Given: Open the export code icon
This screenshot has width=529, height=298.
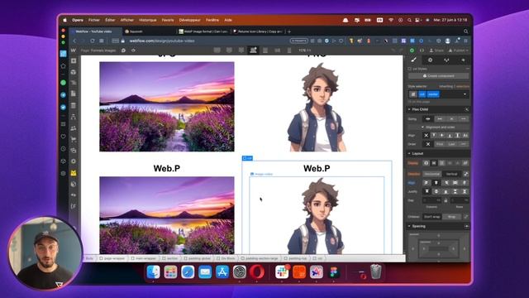Looking at the screenshot, I should (x=422, y=50).
